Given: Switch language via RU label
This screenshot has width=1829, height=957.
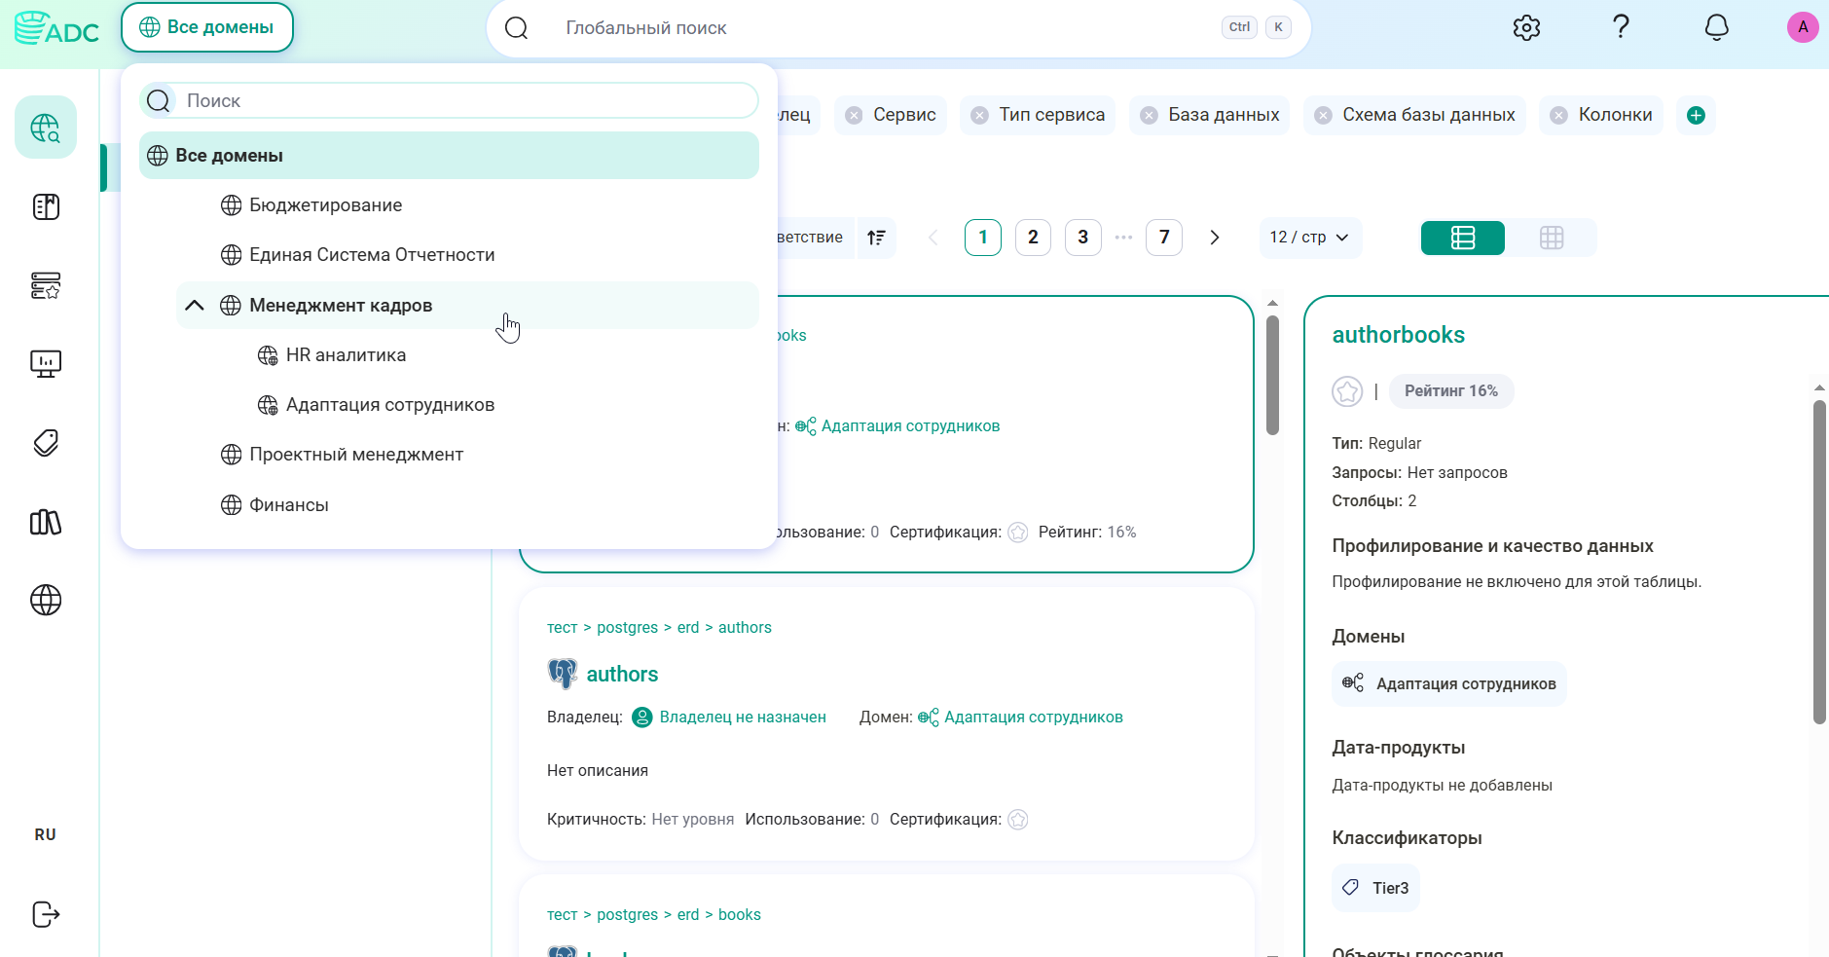Looking at the screenshot, I should 45,834.
